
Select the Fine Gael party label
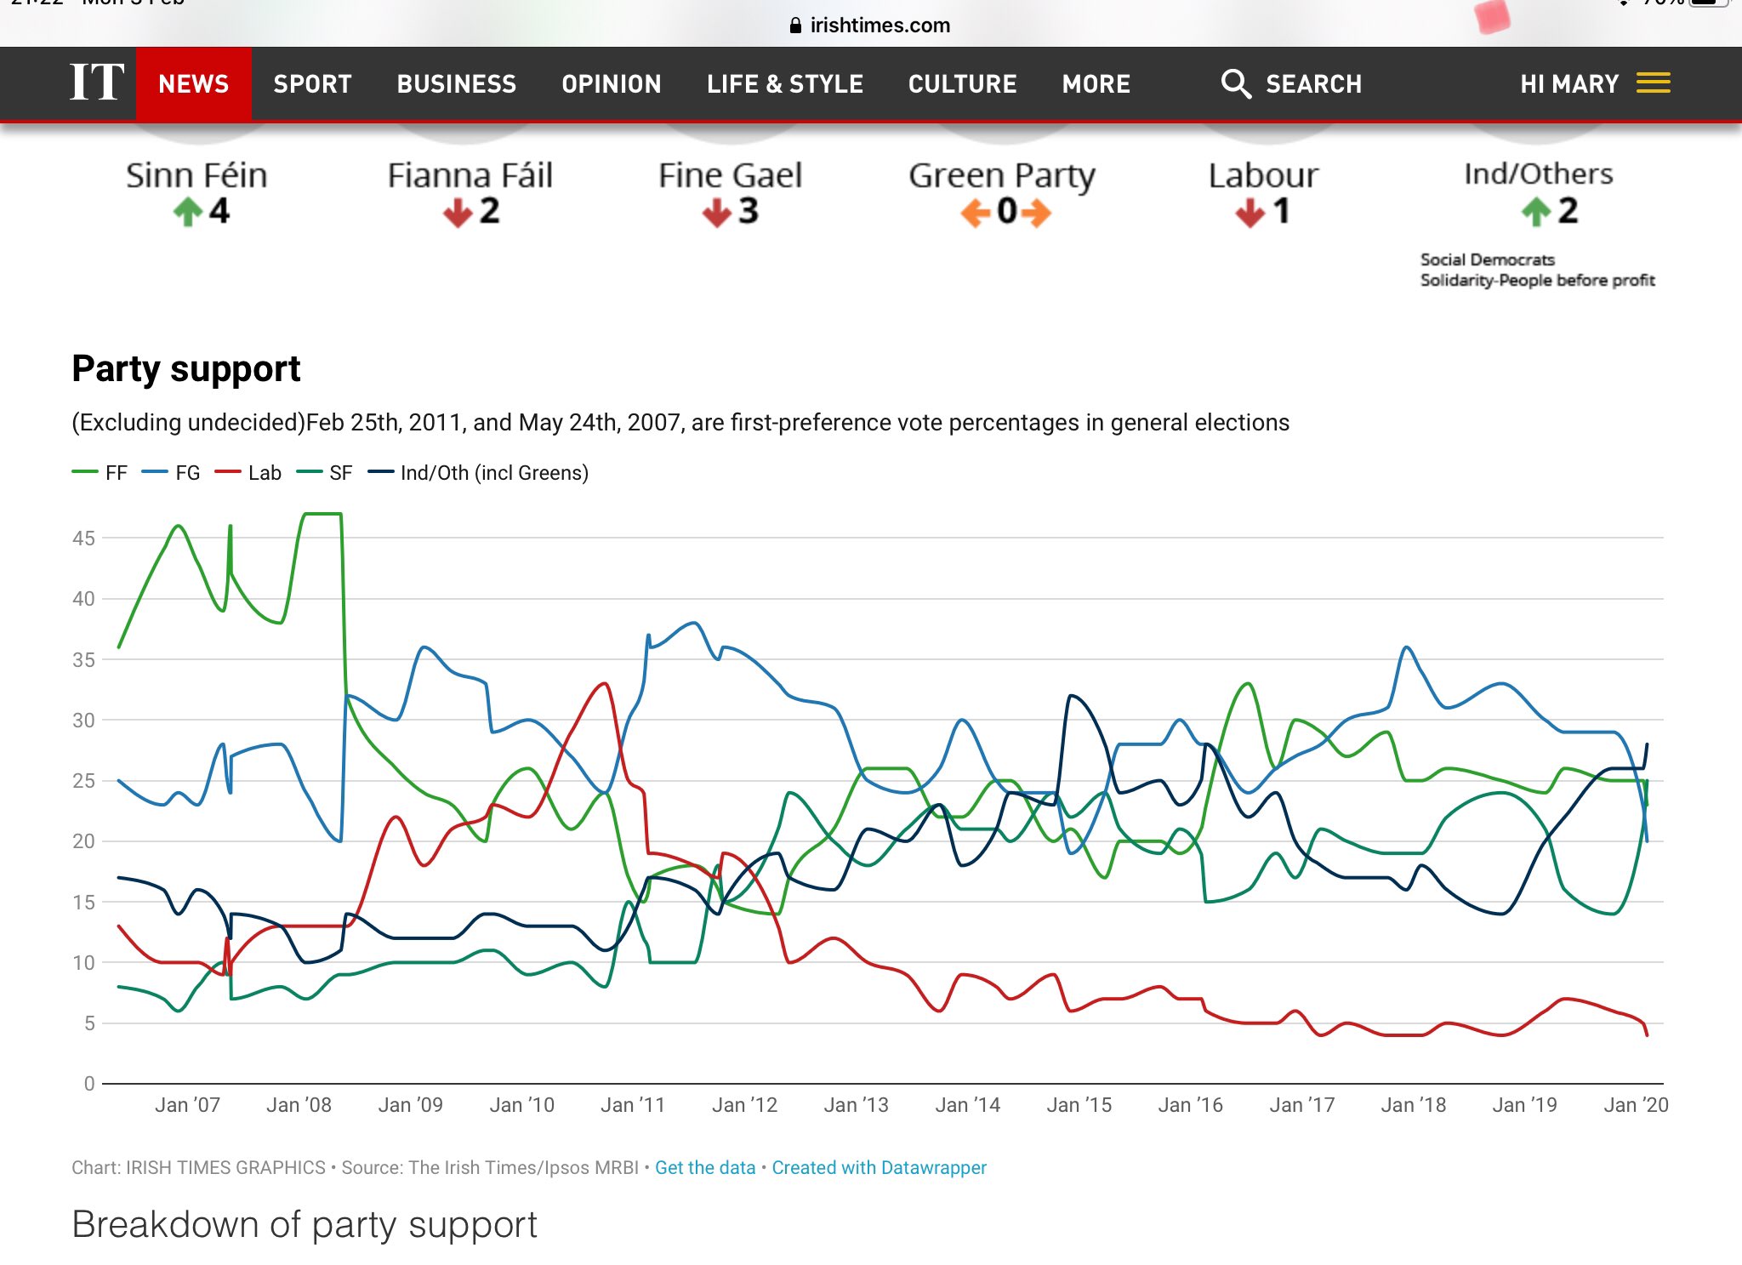pyautogui.click(x=730, y=175)
